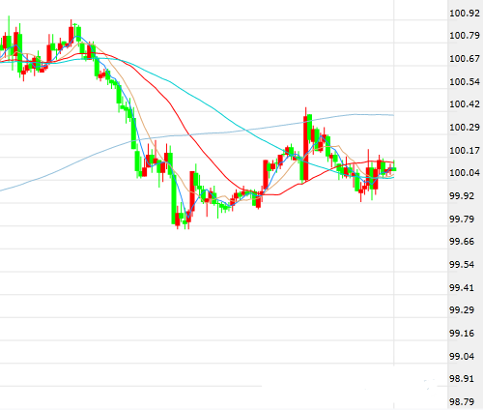Select the latest green candle at chart's right edge

[x=394, y=169]
